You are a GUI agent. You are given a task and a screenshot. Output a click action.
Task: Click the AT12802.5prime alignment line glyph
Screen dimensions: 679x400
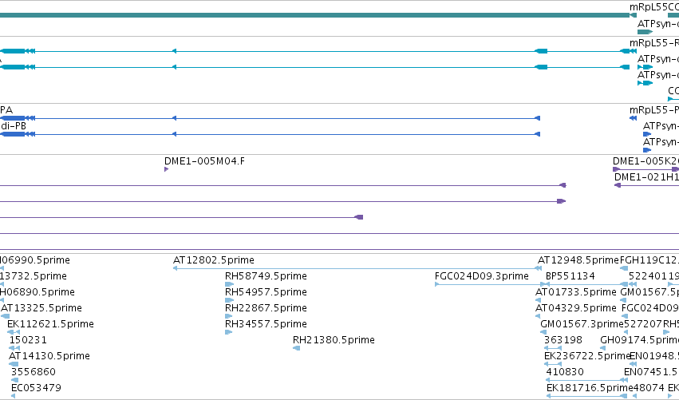357,268
